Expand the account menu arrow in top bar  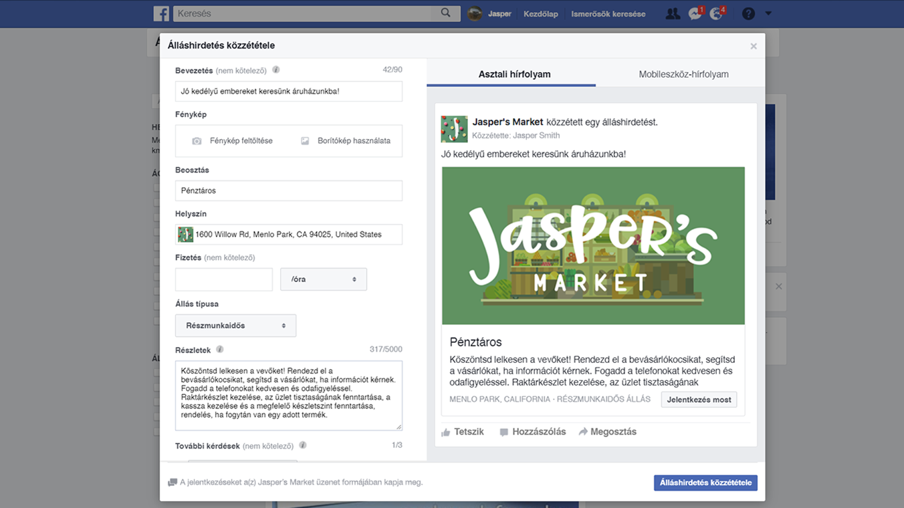pyautogui.click(x=768, y=13)
